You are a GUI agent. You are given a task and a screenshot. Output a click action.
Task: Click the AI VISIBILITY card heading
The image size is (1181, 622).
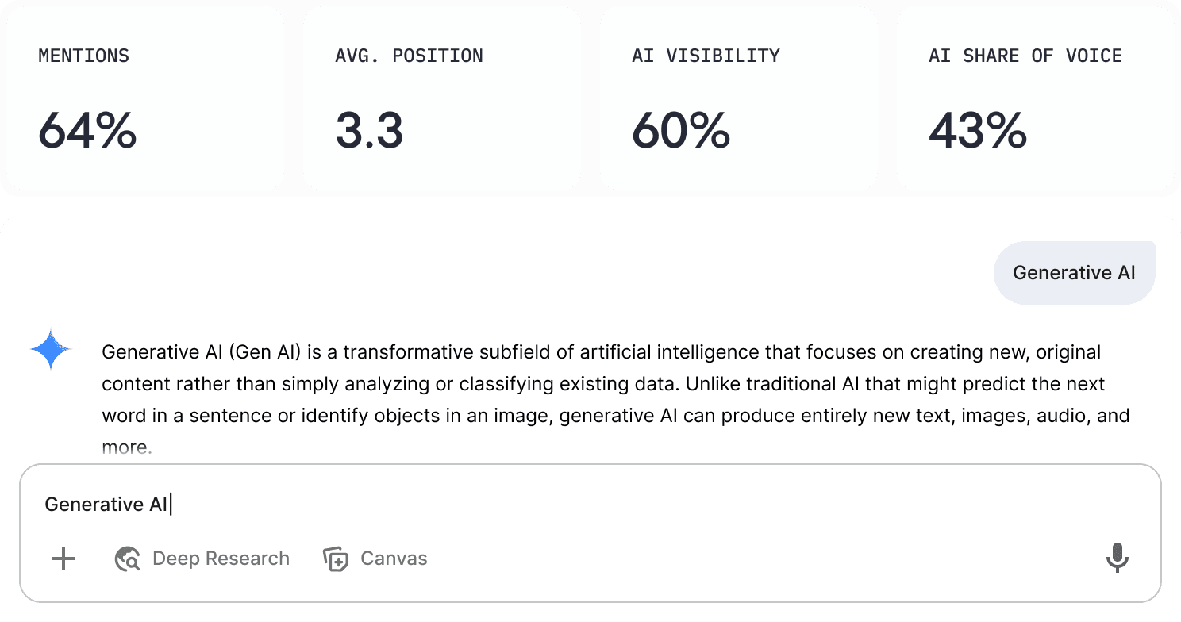pos(706,56)
